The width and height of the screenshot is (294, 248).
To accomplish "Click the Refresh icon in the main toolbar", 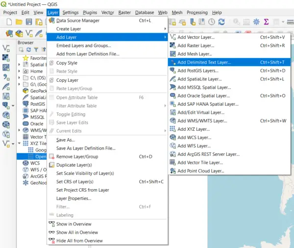I will point(221,22).
